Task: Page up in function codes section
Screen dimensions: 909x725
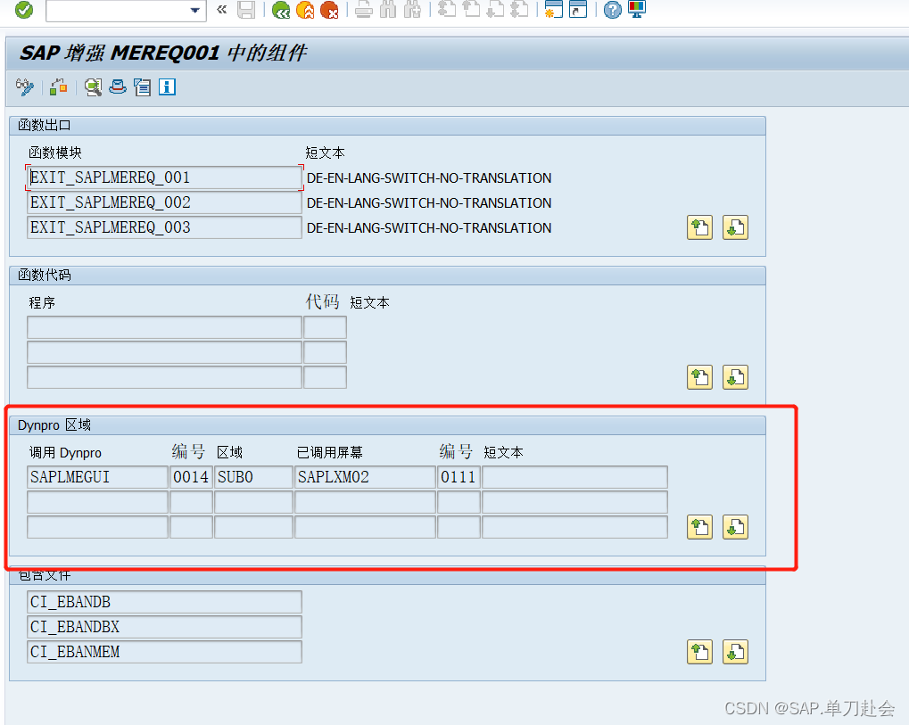Action: coord(699,377)
